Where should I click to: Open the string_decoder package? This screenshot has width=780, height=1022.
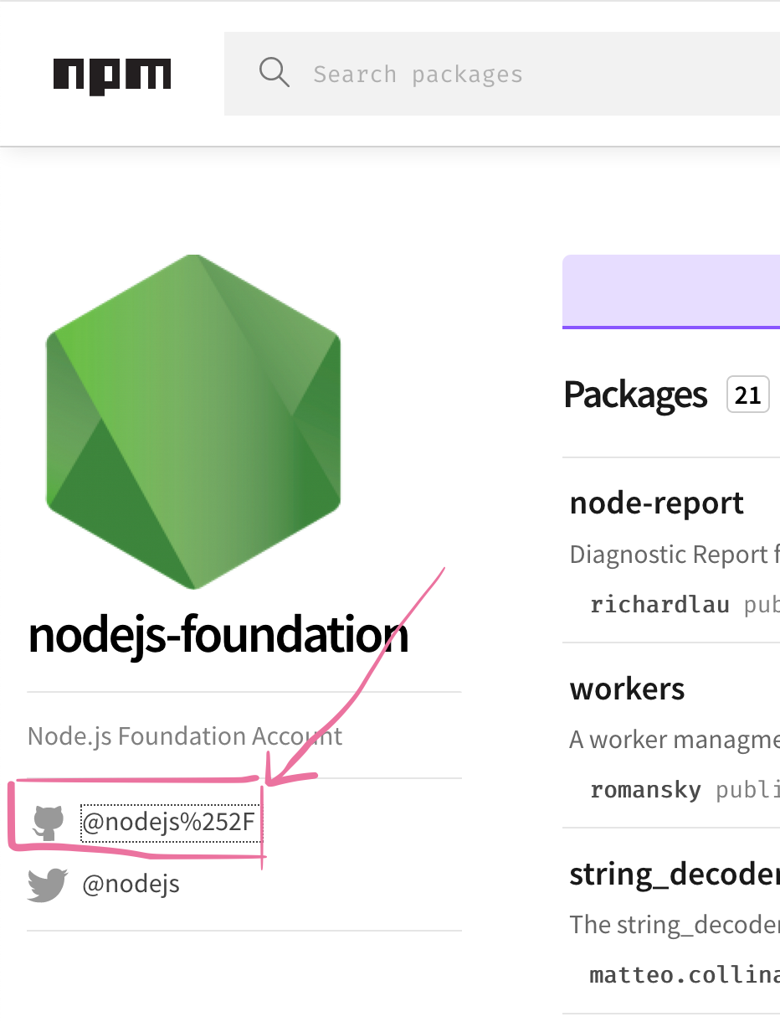click(675, 874)
